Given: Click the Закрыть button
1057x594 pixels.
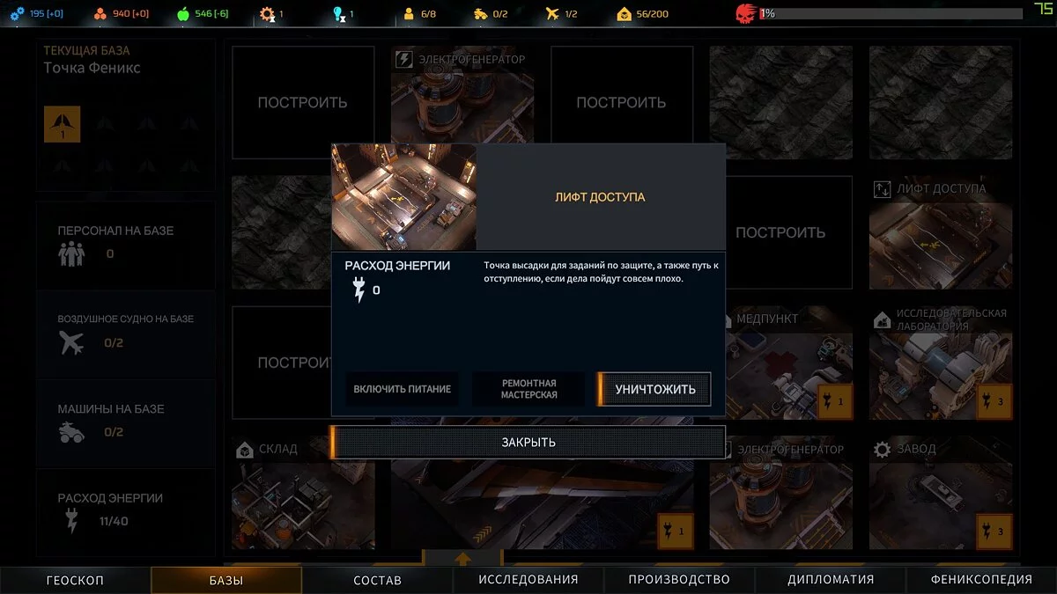Looking at the screenshot, I should 528,442.
